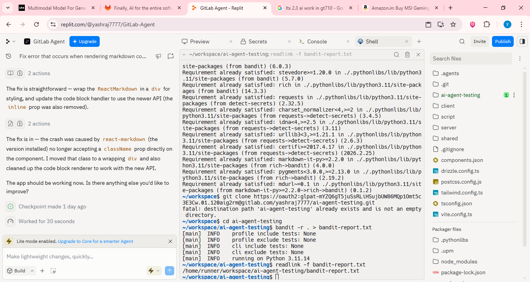This screenshot has height=282, width=530.
Task: Open "Upgrade to Core for a smarter Agent" link
Action: 95,241
